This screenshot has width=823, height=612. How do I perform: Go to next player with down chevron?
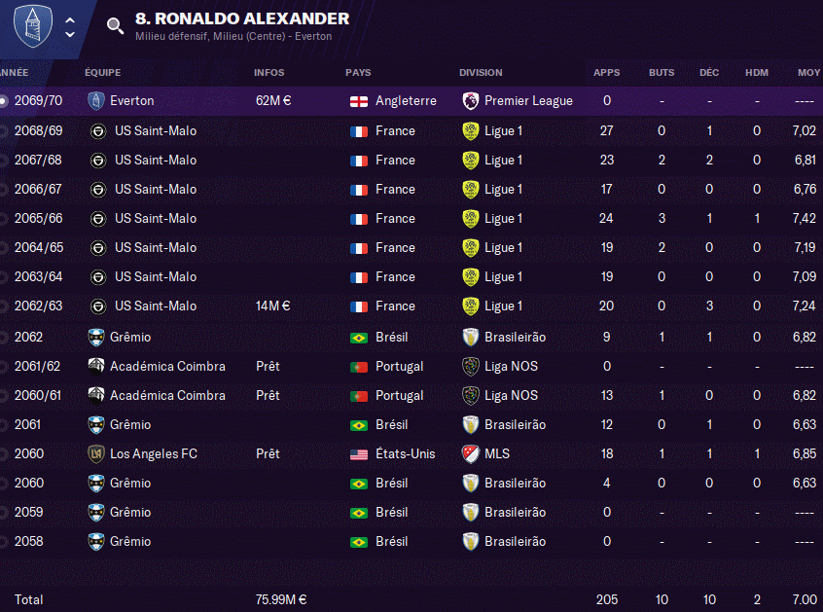[70, 35]
